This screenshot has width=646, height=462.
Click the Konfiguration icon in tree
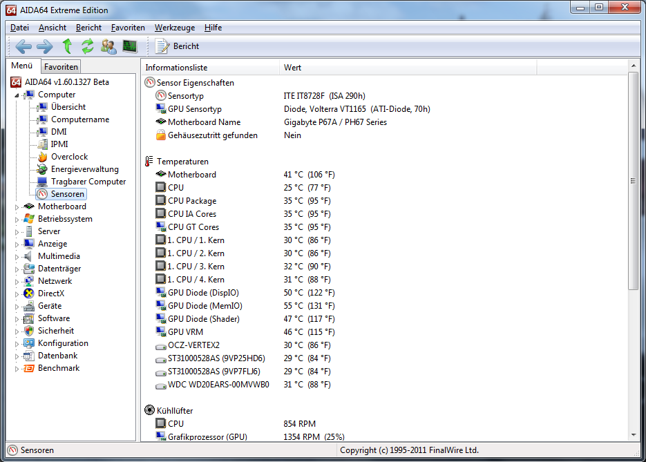[29, 343]
